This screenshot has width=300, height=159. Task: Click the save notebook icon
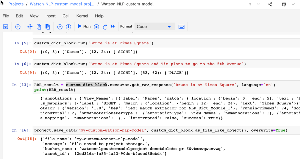click(5, 27)
